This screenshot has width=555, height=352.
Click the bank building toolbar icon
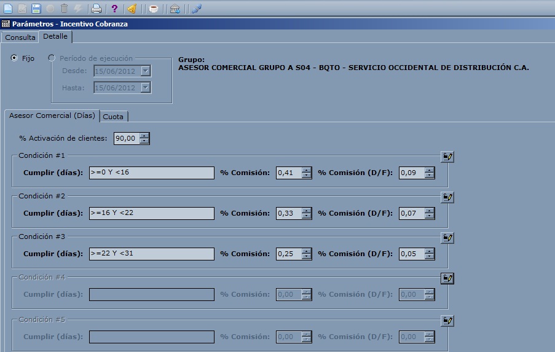click(x=175, y=9)
